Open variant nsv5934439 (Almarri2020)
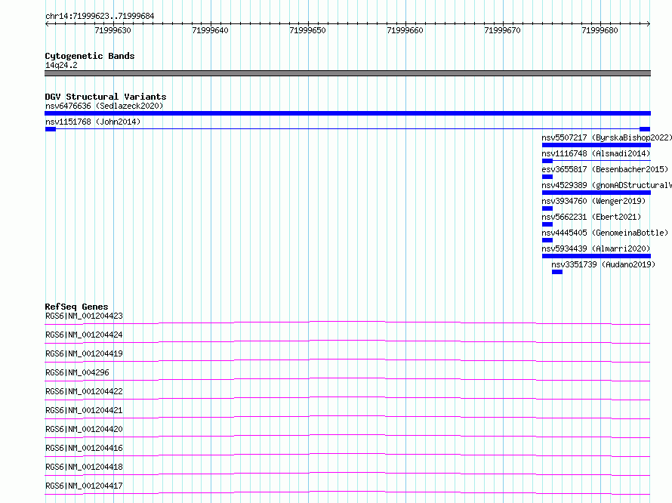Screen dimensions: 672x503 click(596, 248)
